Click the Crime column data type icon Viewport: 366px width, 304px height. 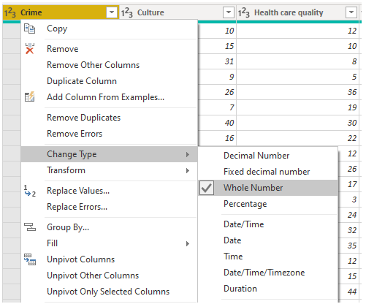click(10, 12)
